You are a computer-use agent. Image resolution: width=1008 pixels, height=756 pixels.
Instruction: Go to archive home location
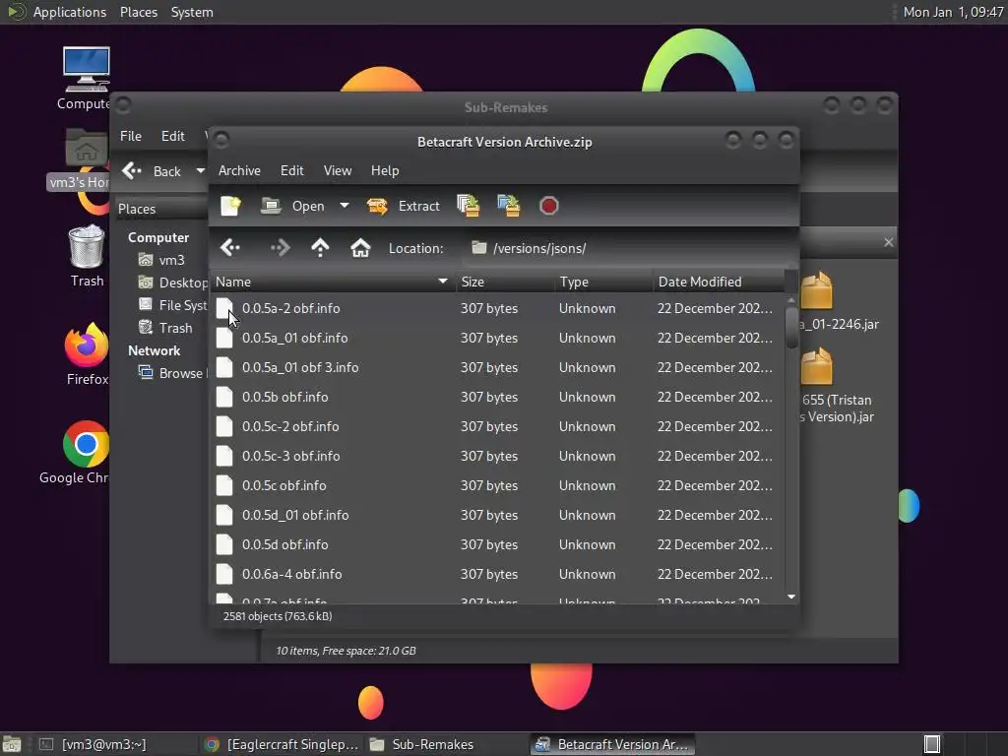coord(360,247)
